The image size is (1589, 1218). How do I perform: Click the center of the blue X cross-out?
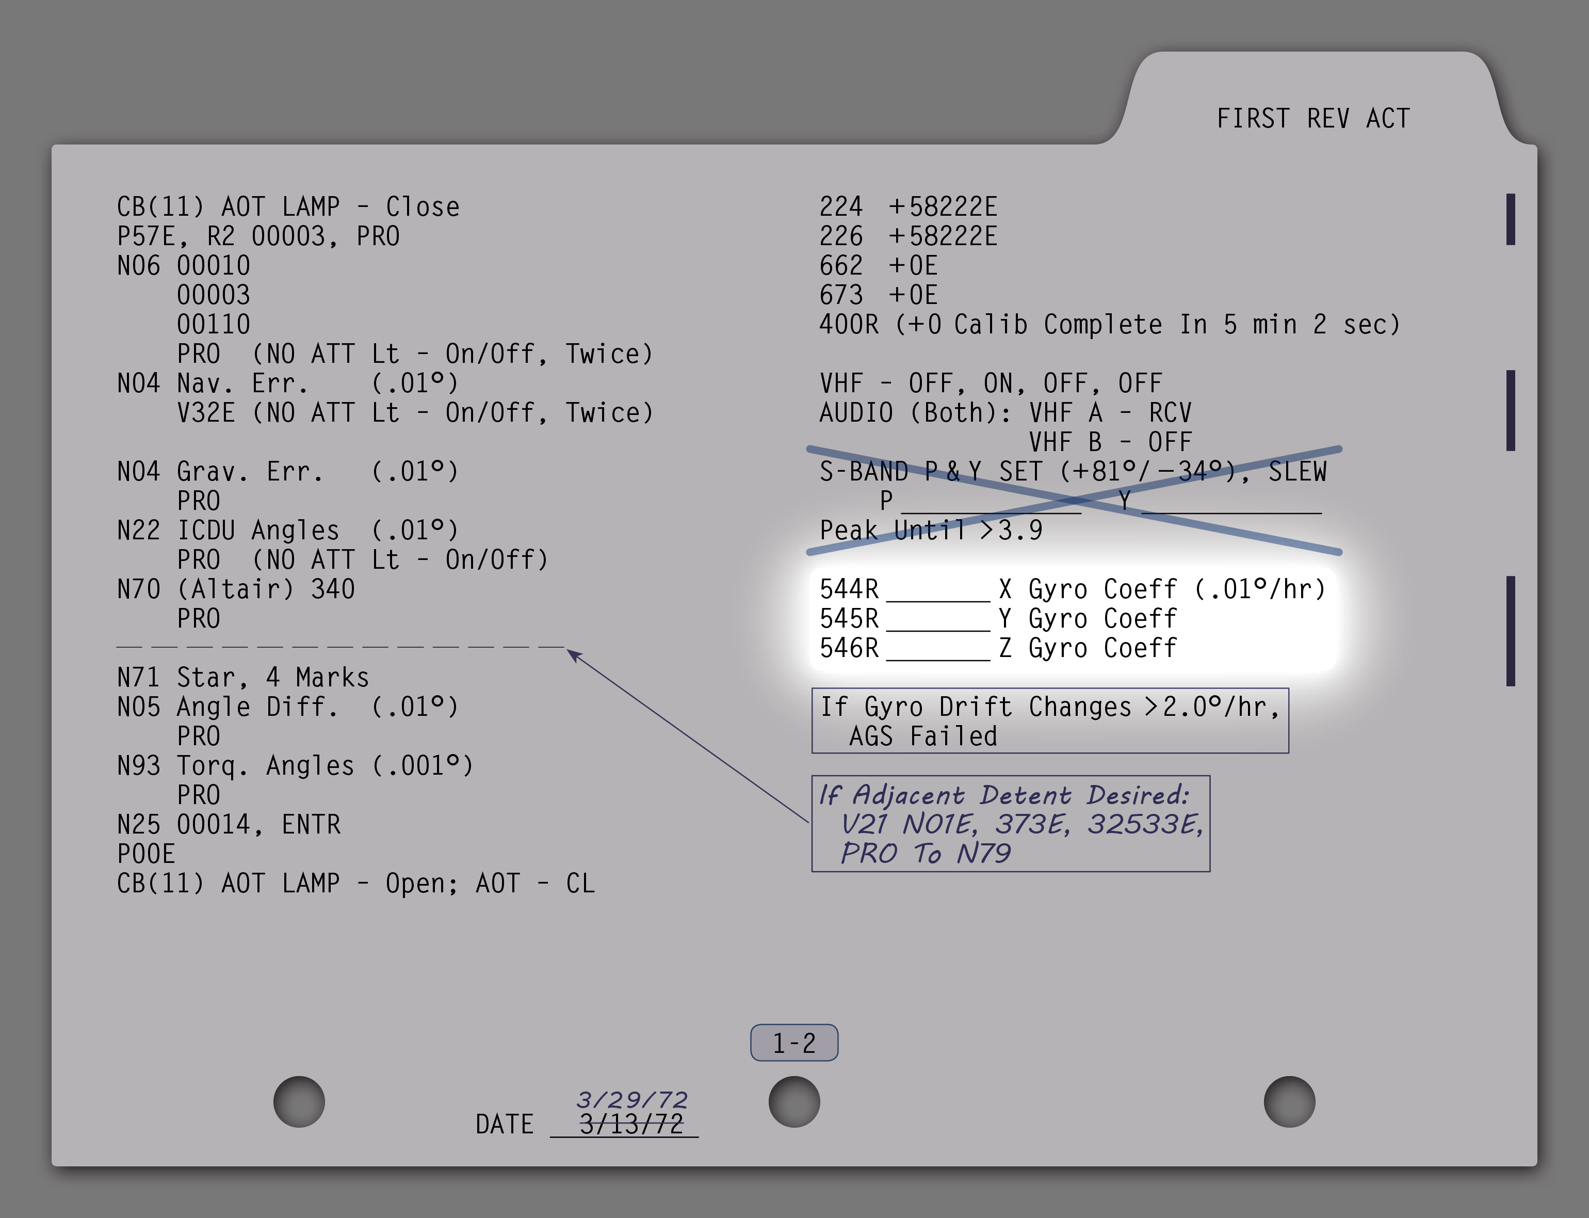click(1075, 501)
